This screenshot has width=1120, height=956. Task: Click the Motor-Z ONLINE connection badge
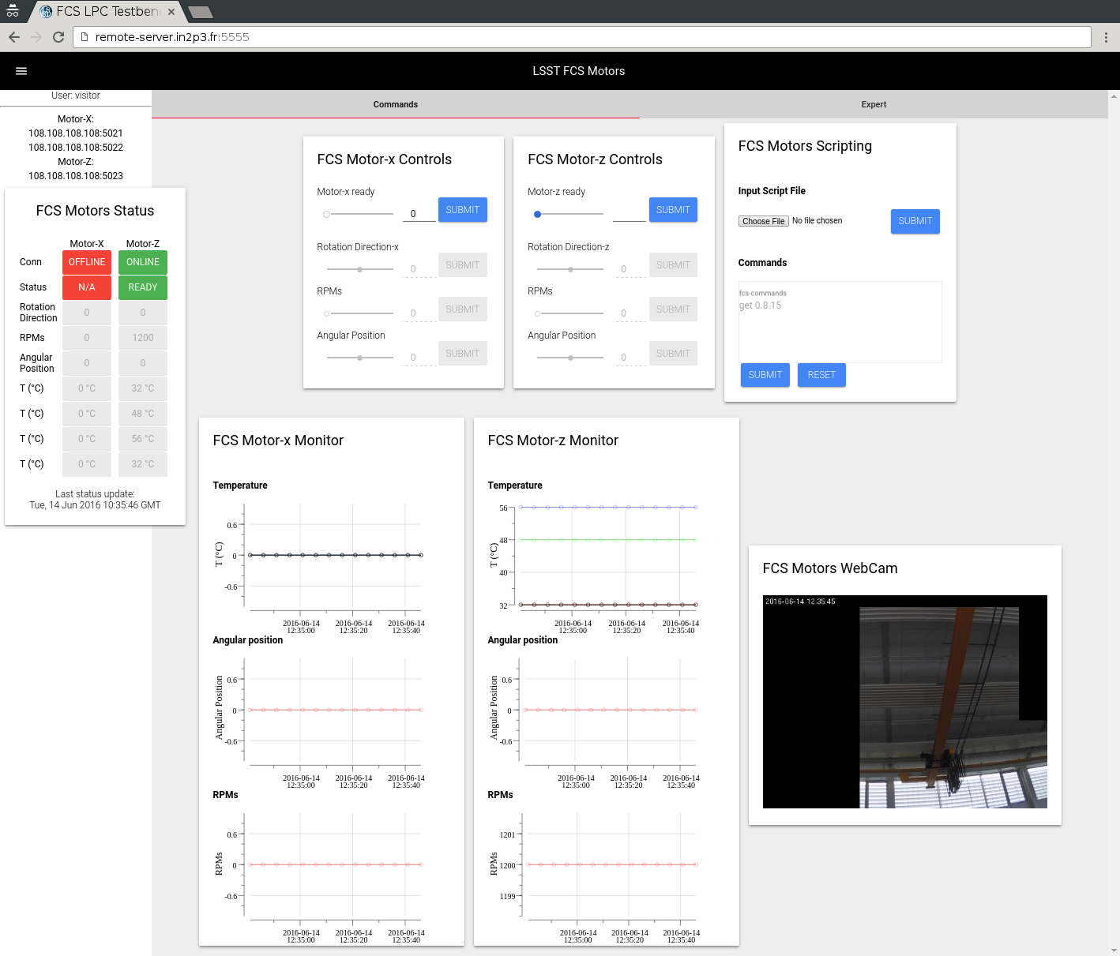click(x=143, y=262)
